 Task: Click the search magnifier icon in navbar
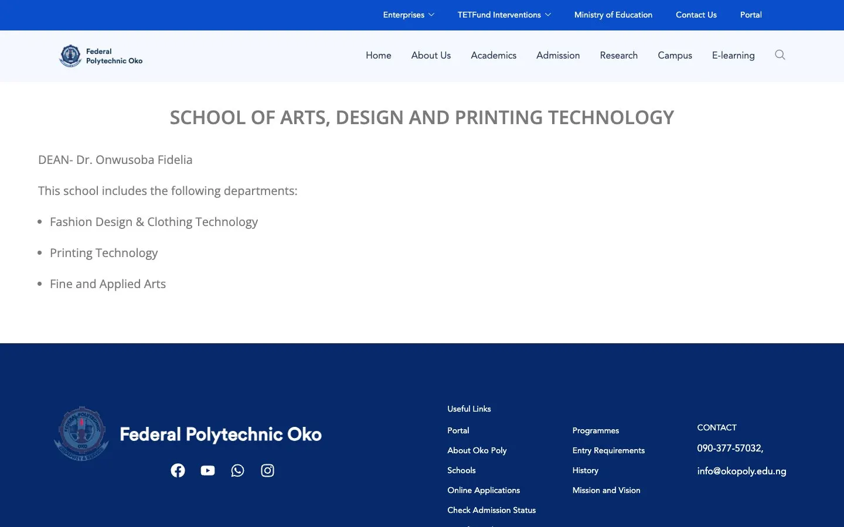[780, 55]
